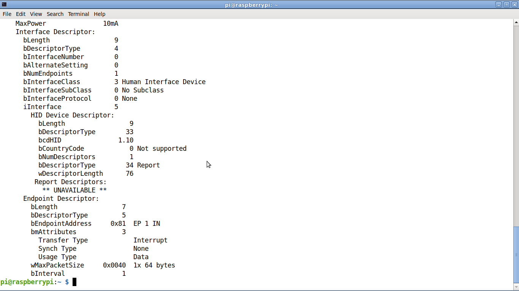This screenshot has height=291, width=519.
Task: Click the 1x 64 bytes packet size text
Action: coord(154,265)
